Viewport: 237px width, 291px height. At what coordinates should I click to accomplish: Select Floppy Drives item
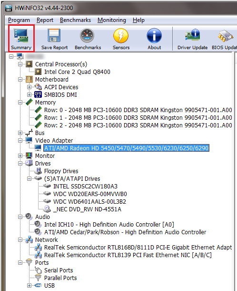[61, 171]
